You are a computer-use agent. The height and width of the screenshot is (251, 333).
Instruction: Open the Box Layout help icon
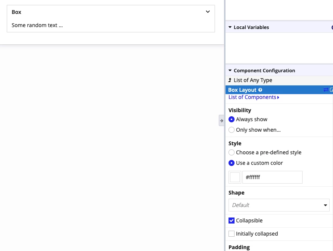(x=260, y=90)
